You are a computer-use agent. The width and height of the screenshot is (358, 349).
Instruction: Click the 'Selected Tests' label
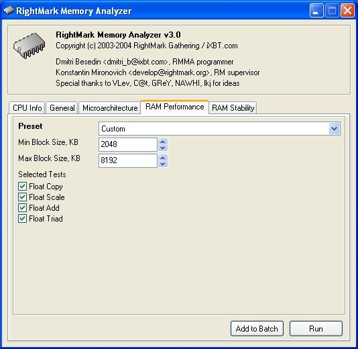42,174
